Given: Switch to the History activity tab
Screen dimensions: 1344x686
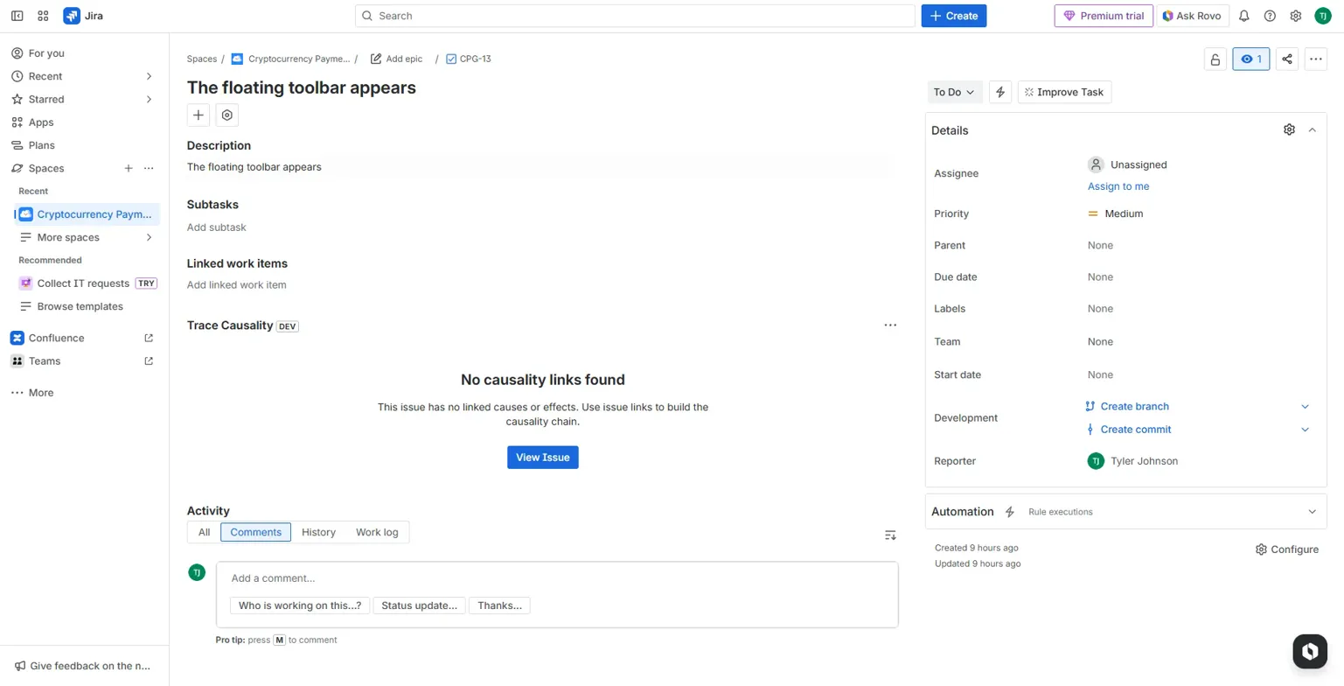Looking at the screenshot, I should click(318, 532).
